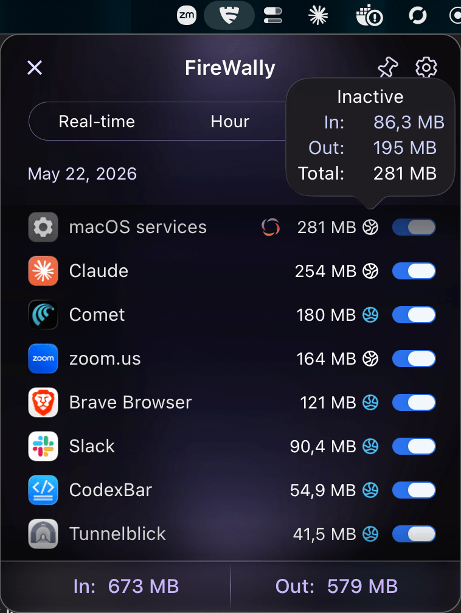Click the FireWally shield icon in menu bar

point(229,16)
